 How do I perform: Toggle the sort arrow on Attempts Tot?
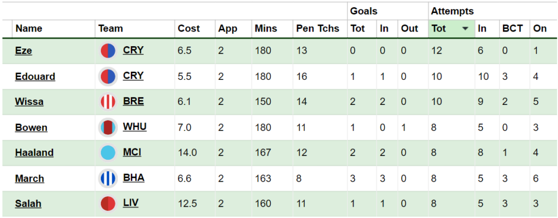point(465,29)
